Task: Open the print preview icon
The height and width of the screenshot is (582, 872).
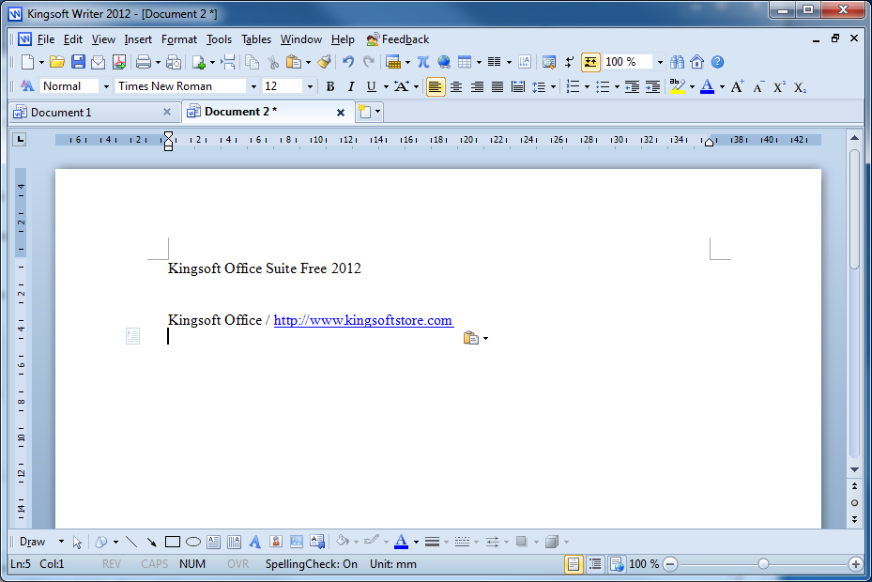Action: pyautogui.click(x=174, y=62)
